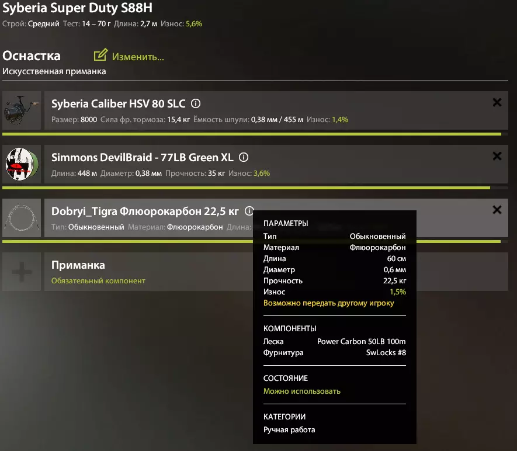Click Возможно передать другому игроку in tooltip
This screenshot has width=517, height=451.
[x=328, y=303]
